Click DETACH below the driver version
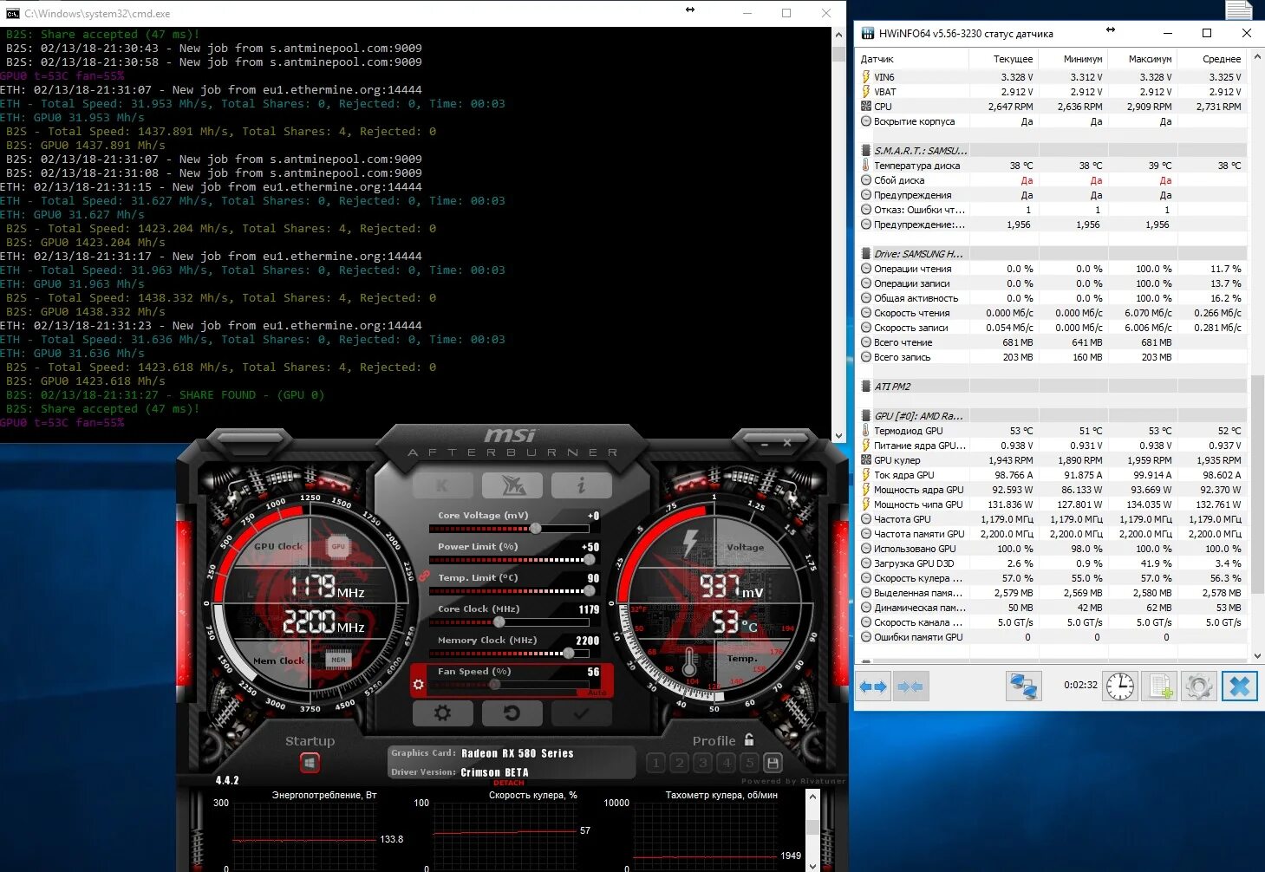1265x872 pixels. [509, 783]
